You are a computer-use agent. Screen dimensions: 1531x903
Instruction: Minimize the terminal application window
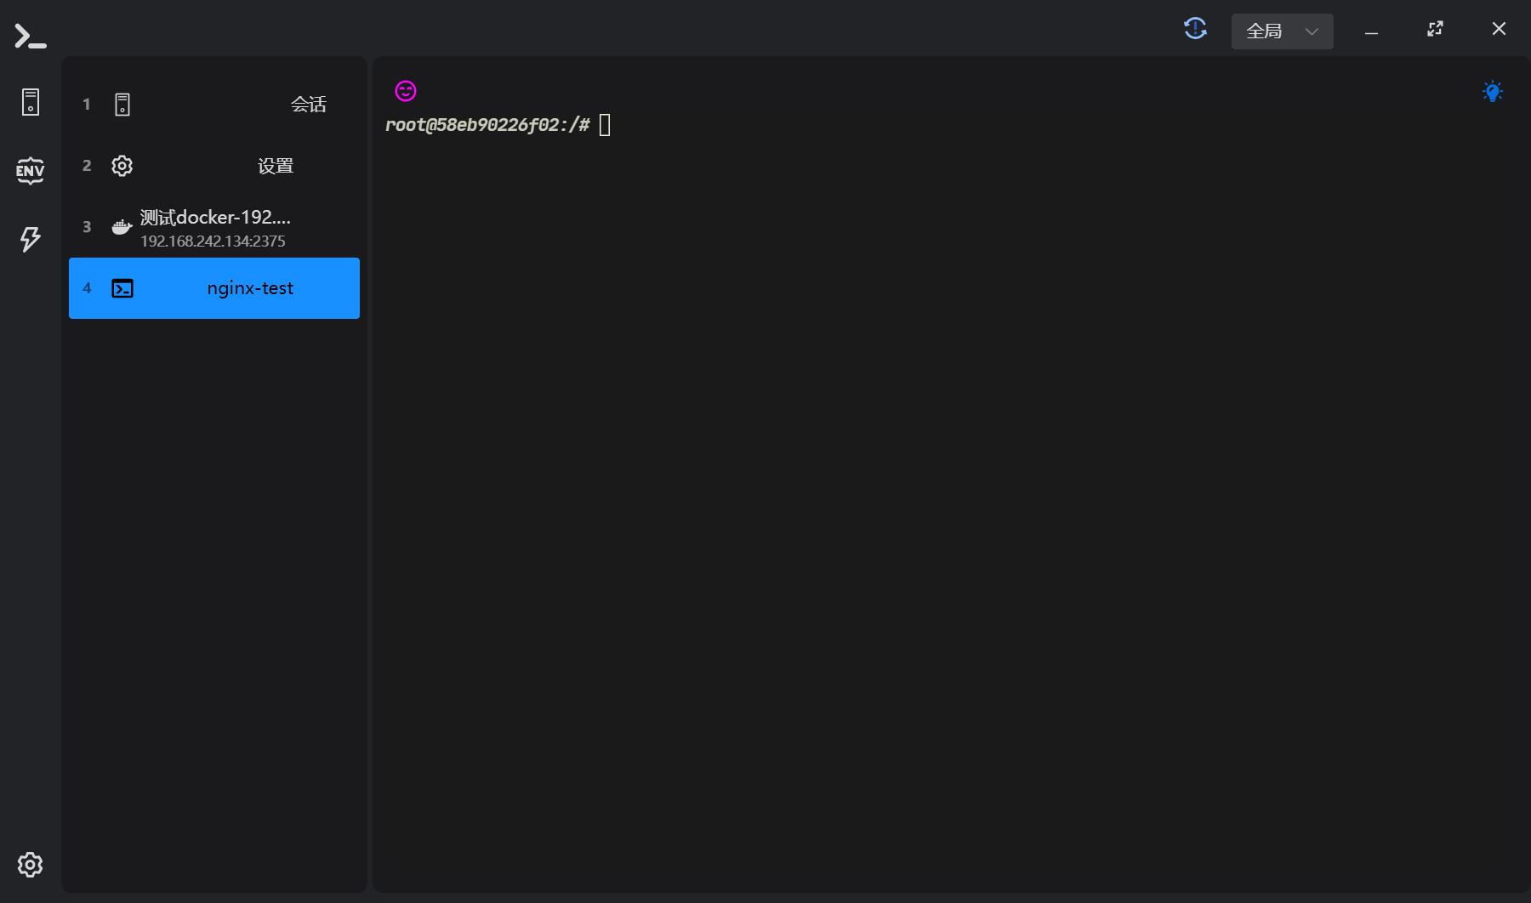[1371, 31]
